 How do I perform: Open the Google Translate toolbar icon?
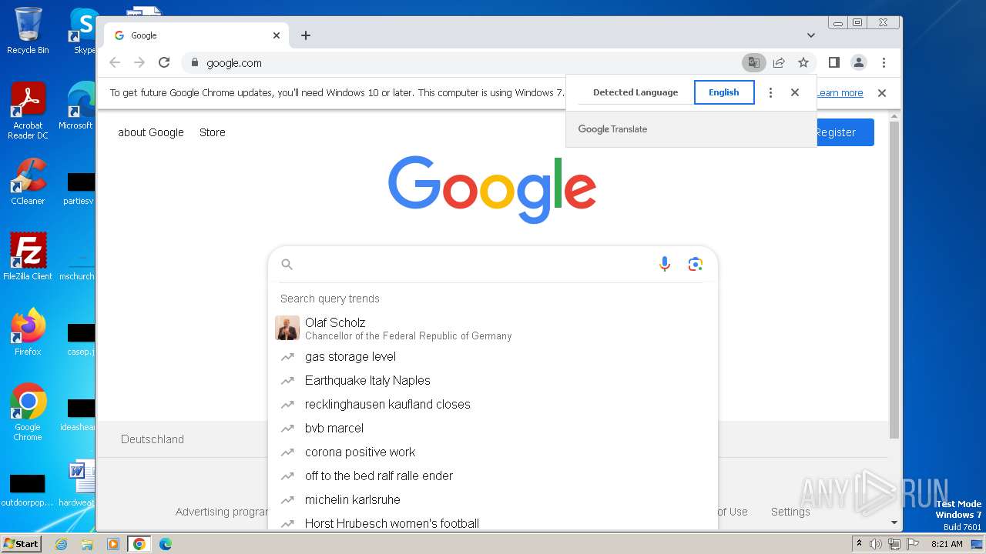(x=753, y=63)
